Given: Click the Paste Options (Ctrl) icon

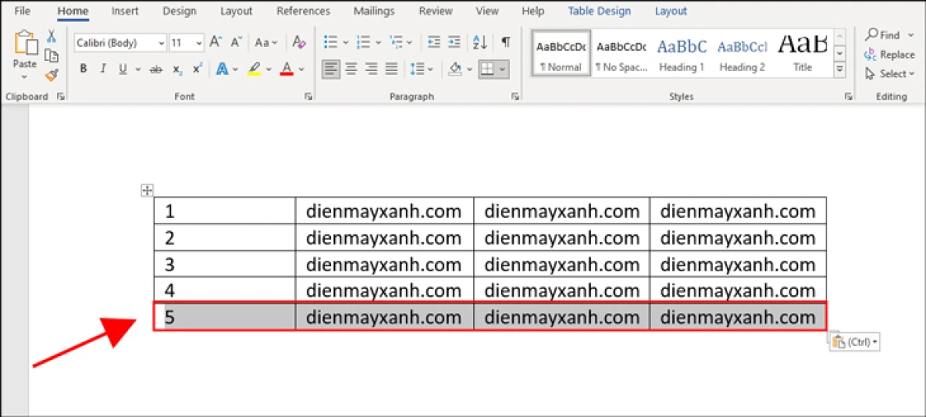Looking at the screenshot, I should [855, 342].
